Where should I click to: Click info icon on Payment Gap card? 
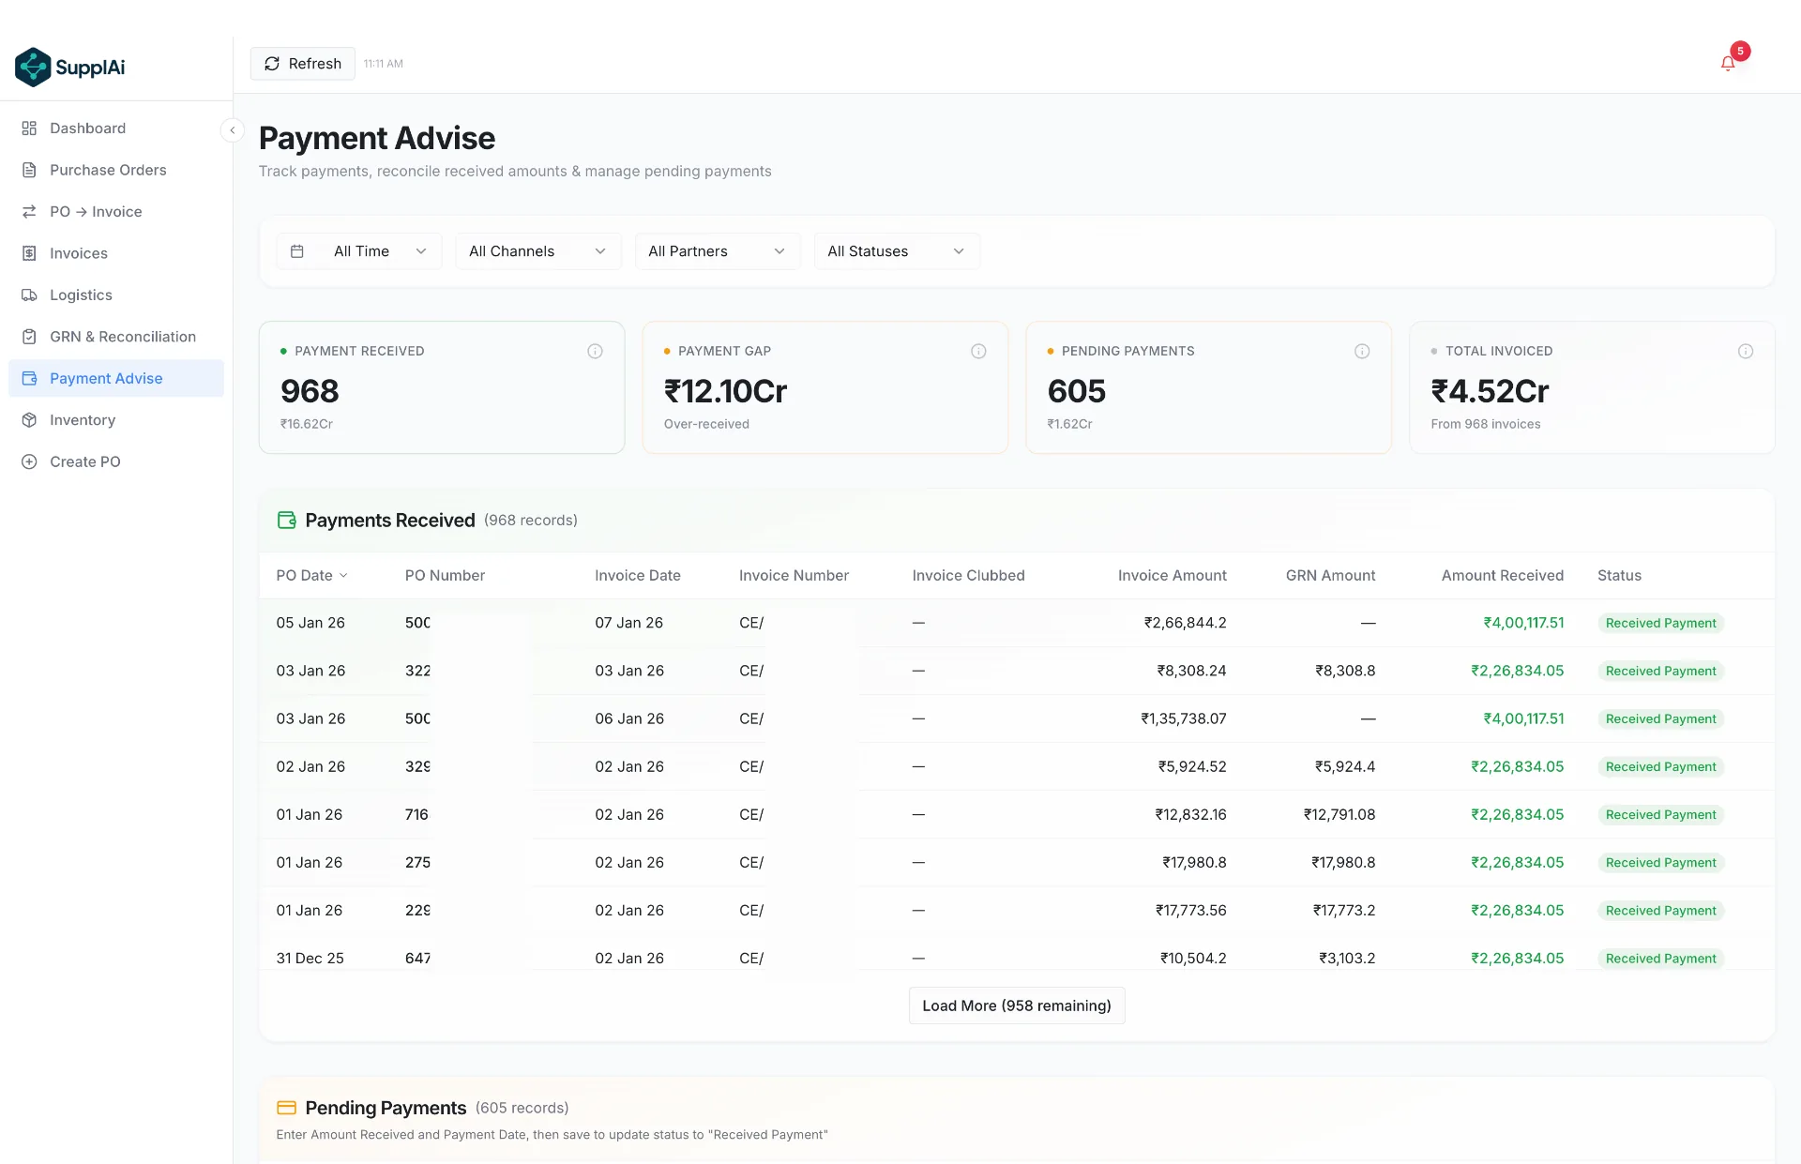(x=978, y=351)
